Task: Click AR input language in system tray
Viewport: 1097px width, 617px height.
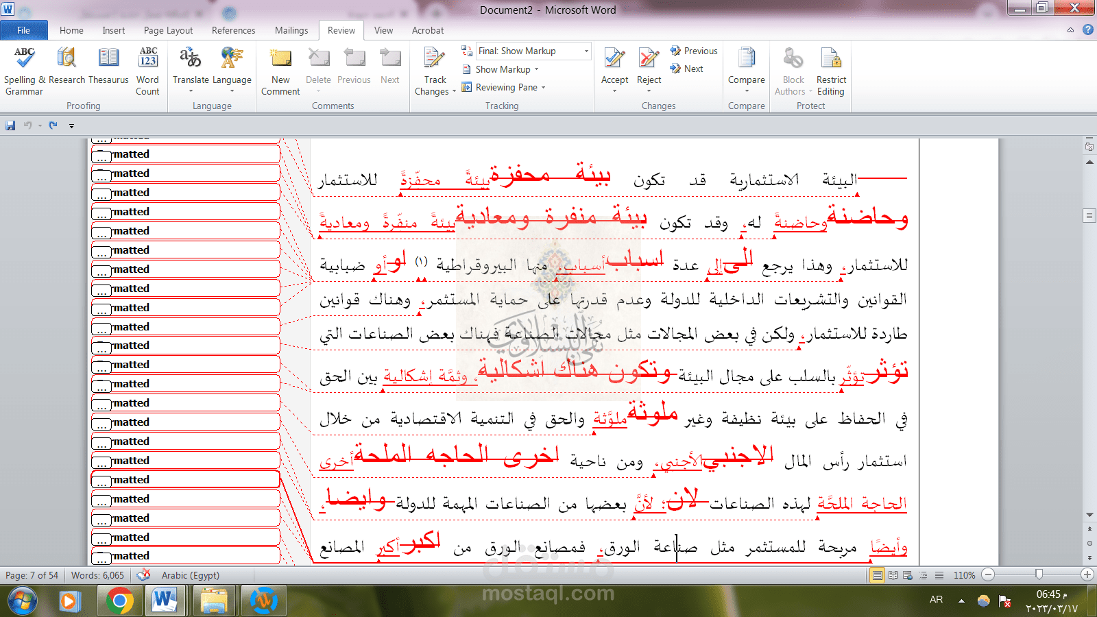Action: (x=936, y=600)
